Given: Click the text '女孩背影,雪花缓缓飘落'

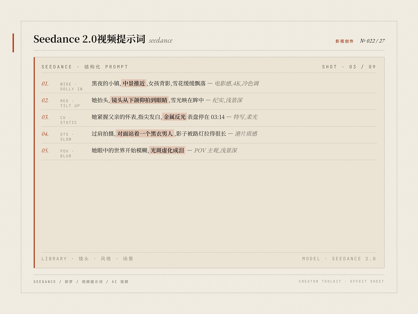Looking at the screenshot, I should (177, 83).
